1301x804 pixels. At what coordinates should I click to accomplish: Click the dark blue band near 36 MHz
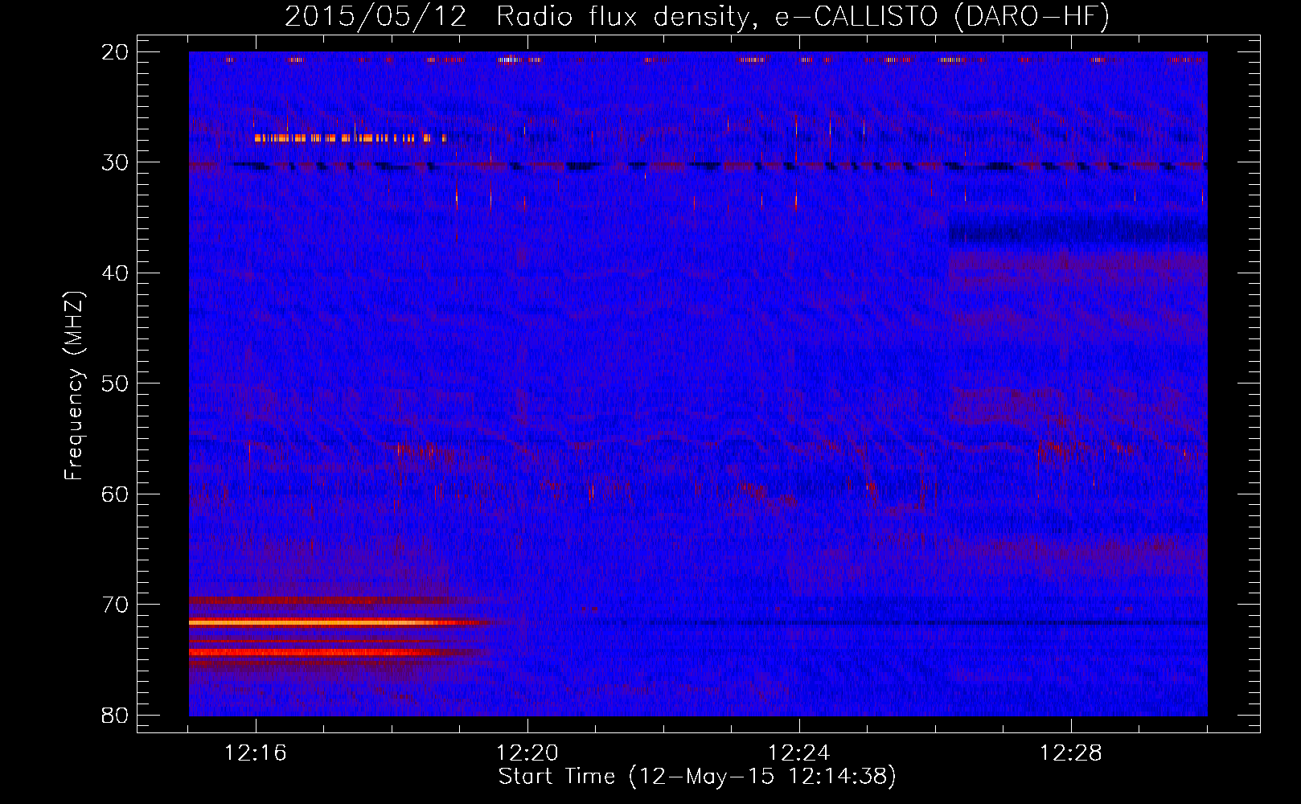1077,232
